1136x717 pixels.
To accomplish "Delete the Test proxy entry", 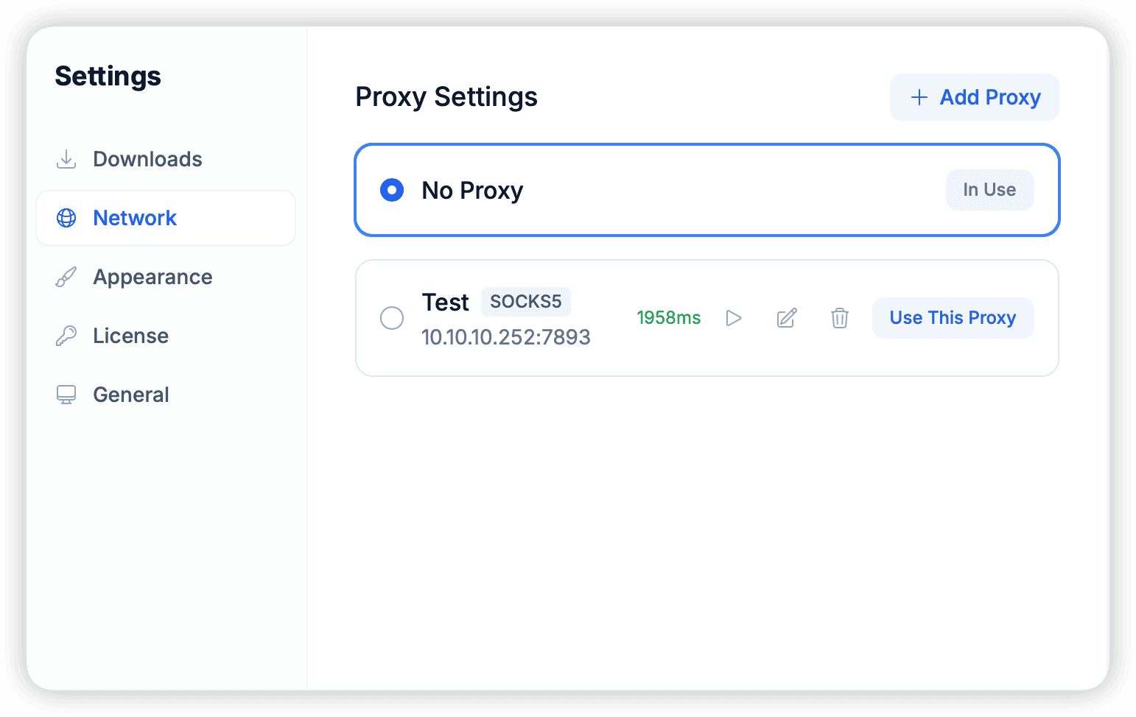I will point(840,317).
